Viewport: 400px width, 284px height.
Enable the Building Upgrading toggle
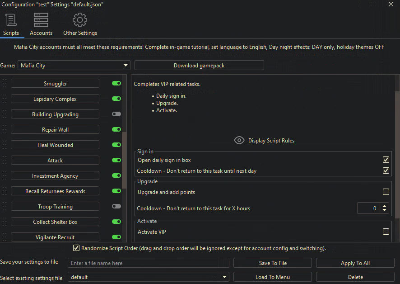[116, 114]
